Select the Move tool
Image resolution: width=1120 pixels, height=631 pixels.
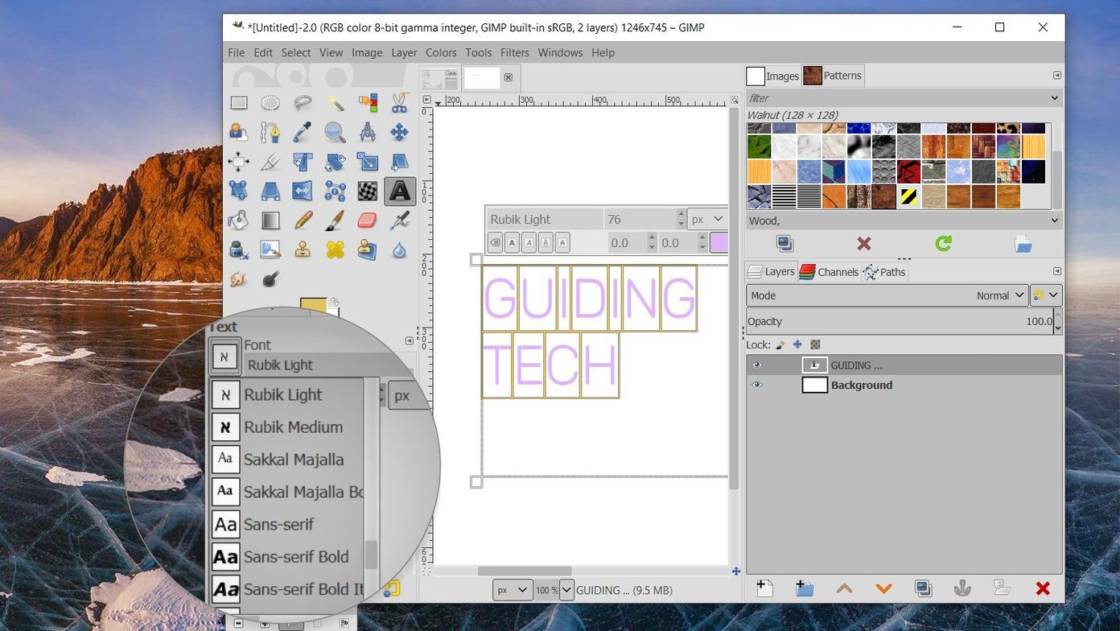[399, 132]
